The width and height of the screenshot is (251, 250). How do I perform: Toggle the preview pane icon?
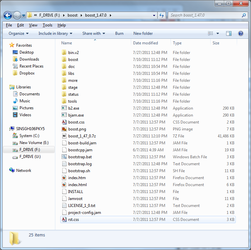(228, 33)
